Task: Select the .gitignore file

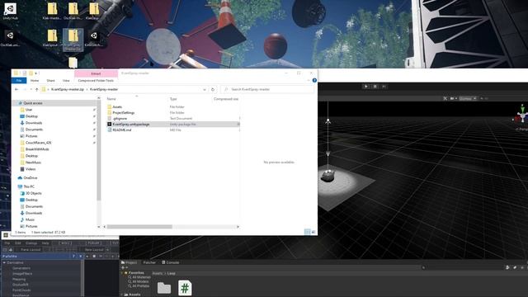Action: pos(173,118)
